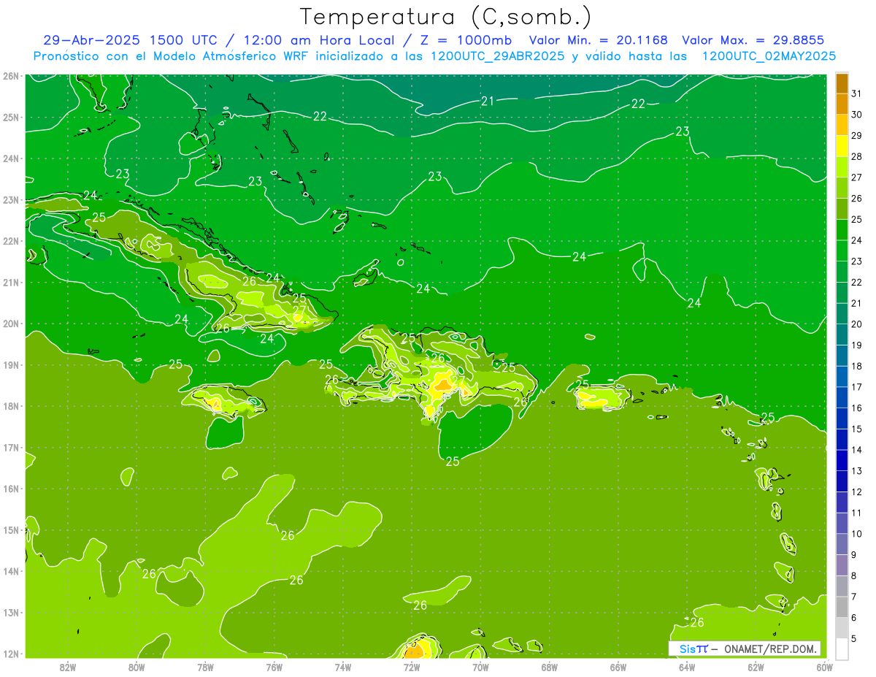Click the longitude axis label "80W"
Image resolution: width=876 pixels, height=677 pixels.
click(x=137, y=667)
